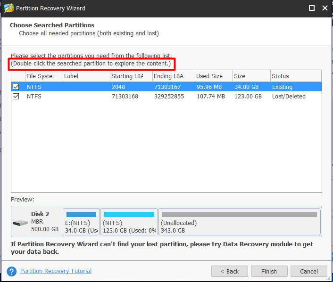Click starting LBA value 2048
Viewport: 333px width, 282px height.
(x=118, y=87)
